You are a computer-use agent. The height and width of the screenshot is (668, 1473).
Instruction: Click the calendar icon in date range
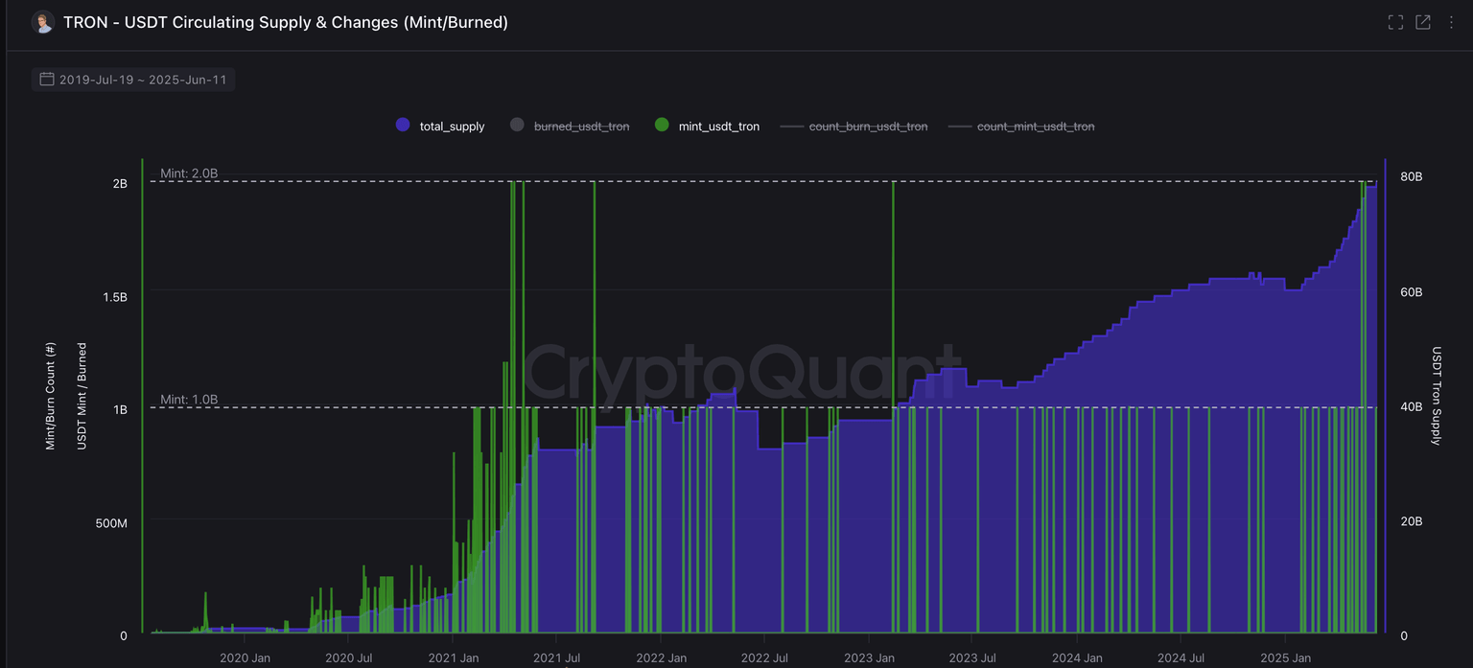pos(47,80)
